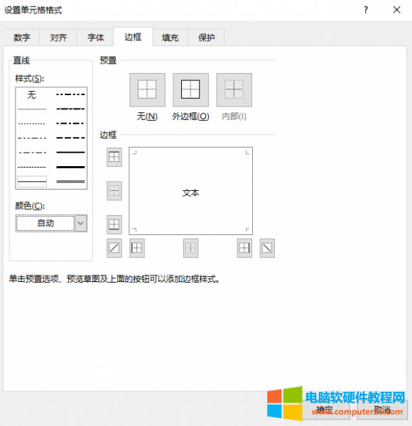This screenshot has height=426, width=412.
Task: Toggle the diagonal down border button
Action: point(267,248)
